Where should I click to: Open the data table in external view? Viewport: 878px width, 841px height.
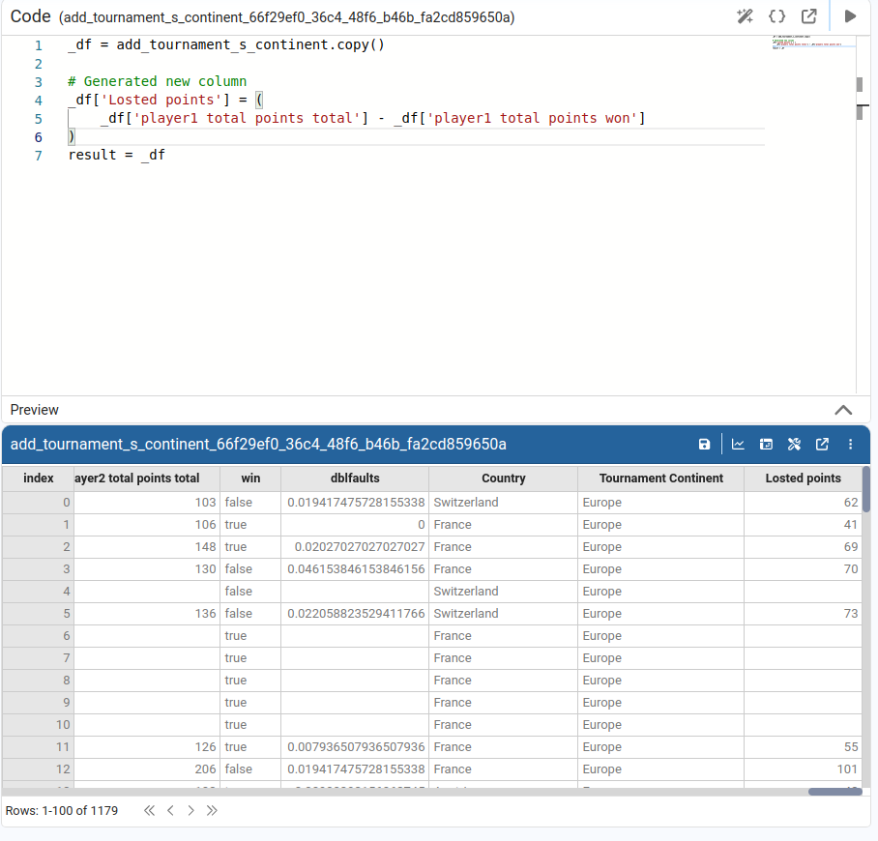click(822, 445)
